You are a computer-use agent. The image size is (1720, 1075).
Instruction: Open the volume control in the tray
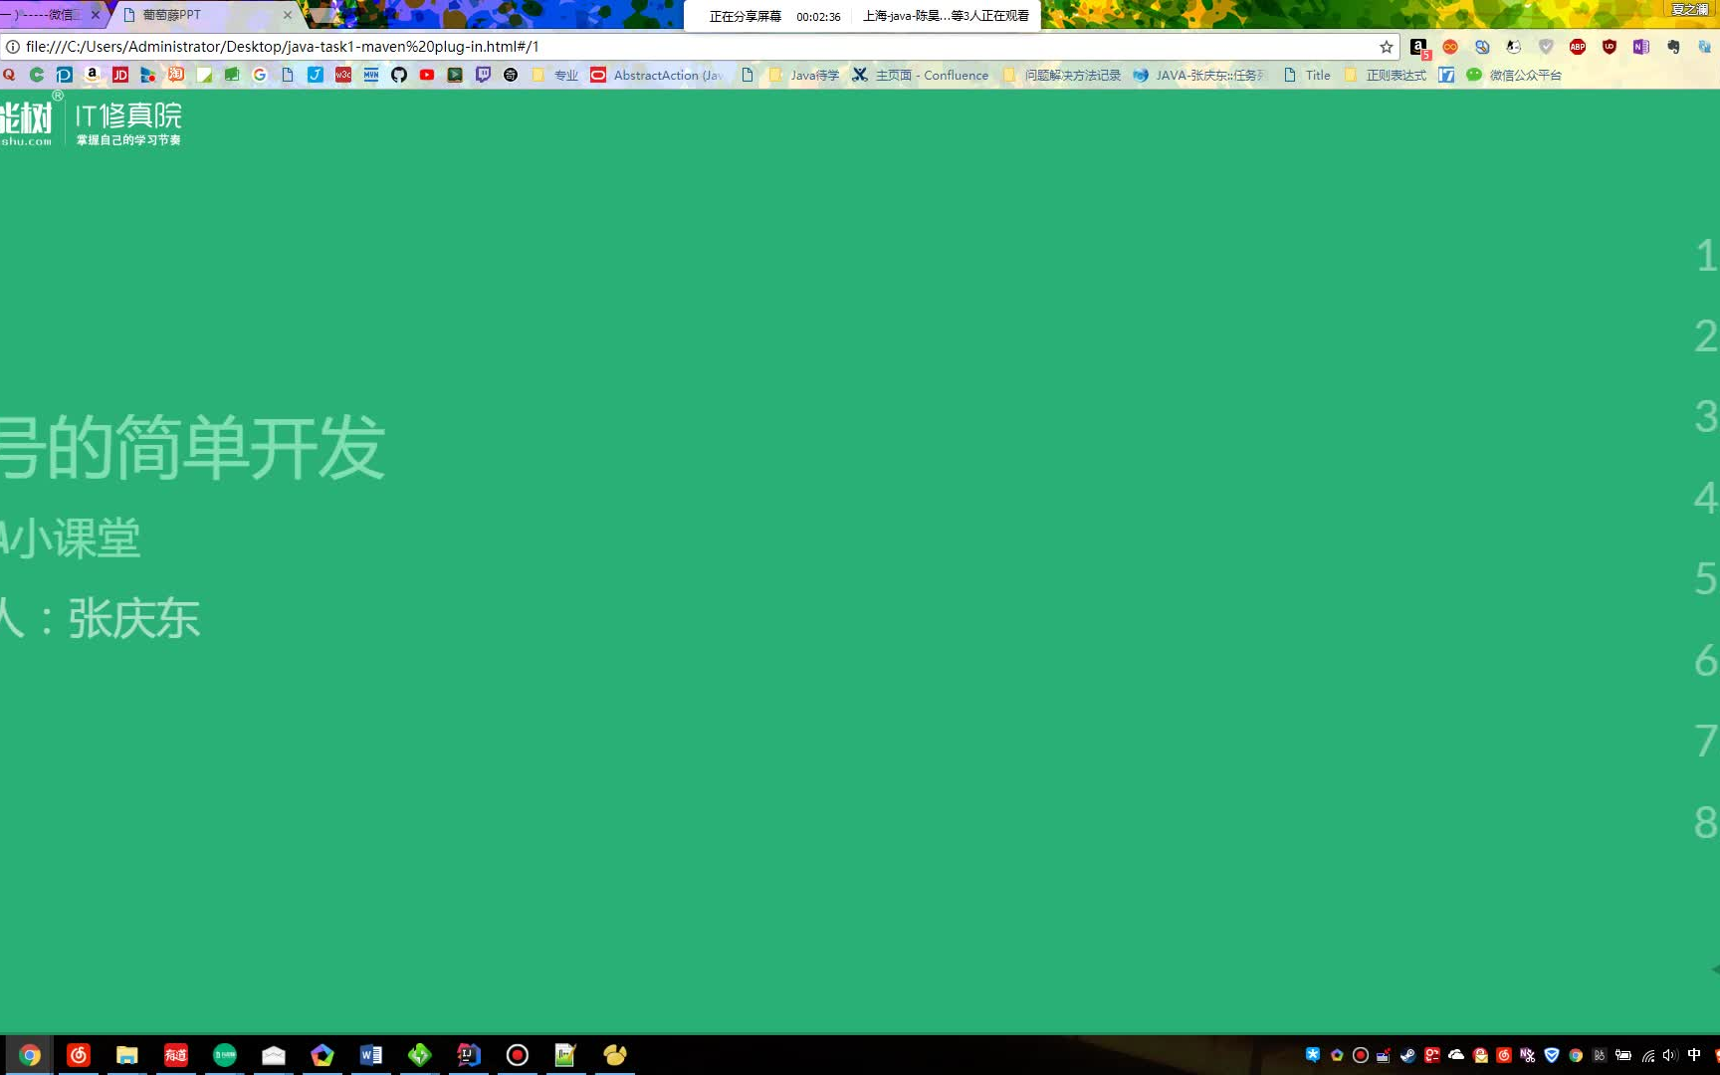click(1670, 1055)
